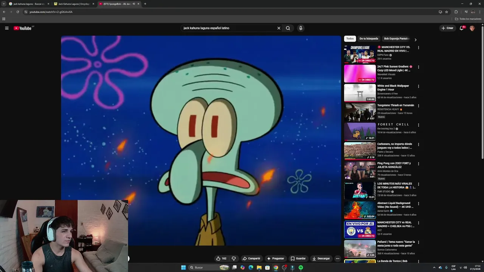The width and height of the screenshot is (484, 272).
Task: Open options for the Tungsteno Thrash en Tucumán video
Action: 418,106
